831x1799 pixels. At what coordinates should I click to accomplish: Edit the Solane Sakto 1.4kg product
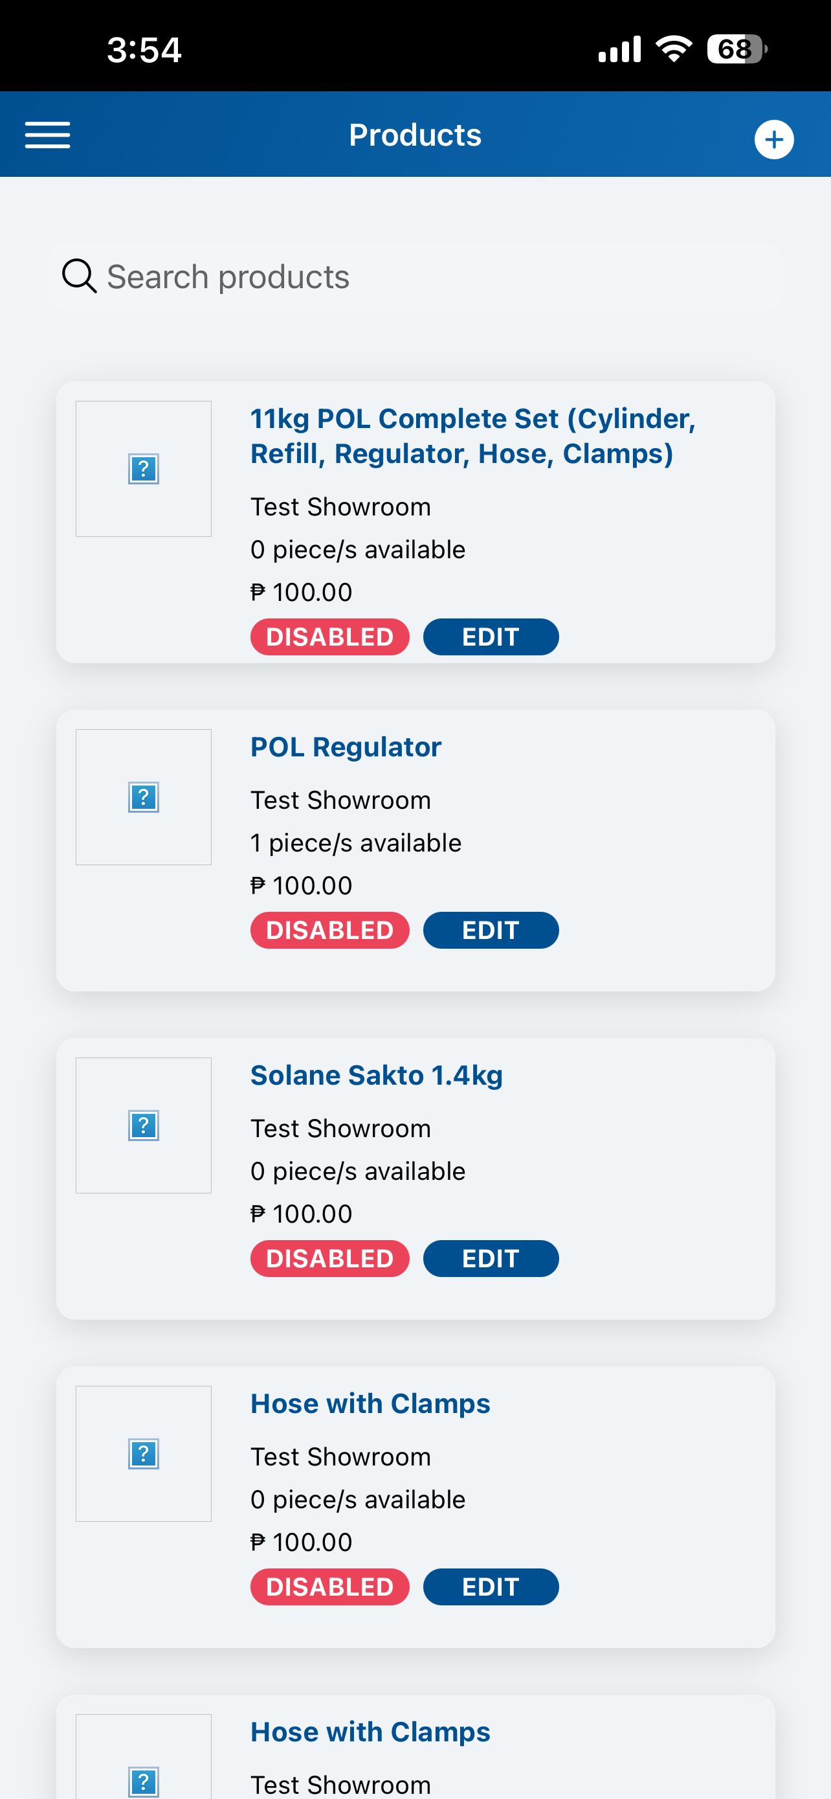pos(491,1258)
